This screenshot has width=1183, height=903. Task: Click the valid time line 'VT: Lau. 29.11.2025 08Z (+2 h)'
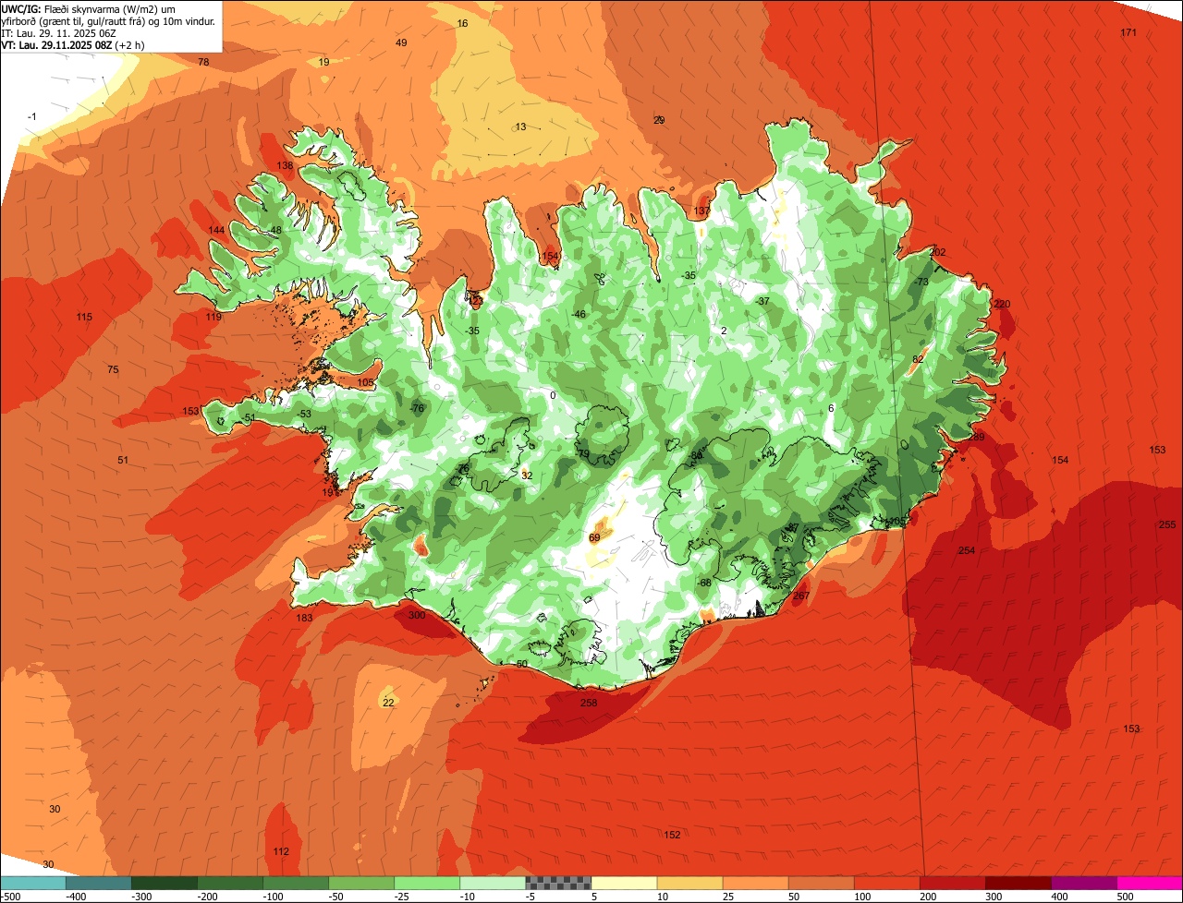(x=71, y=45)
